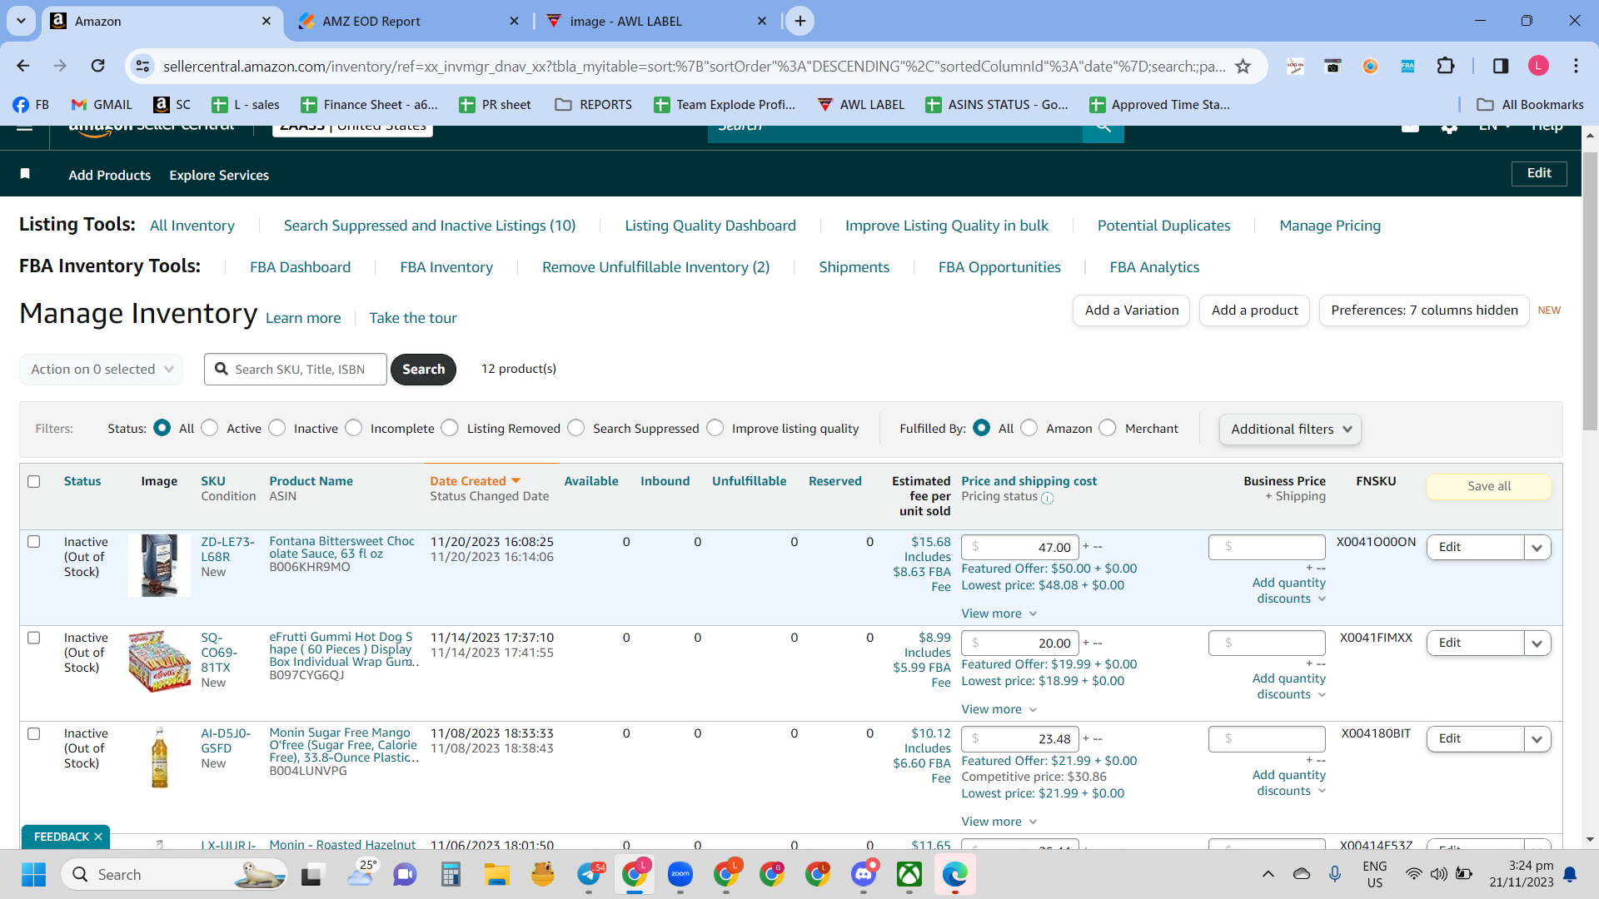Click Add a product
Viewport: 1599px width, 899px height.
(1254, 310)
